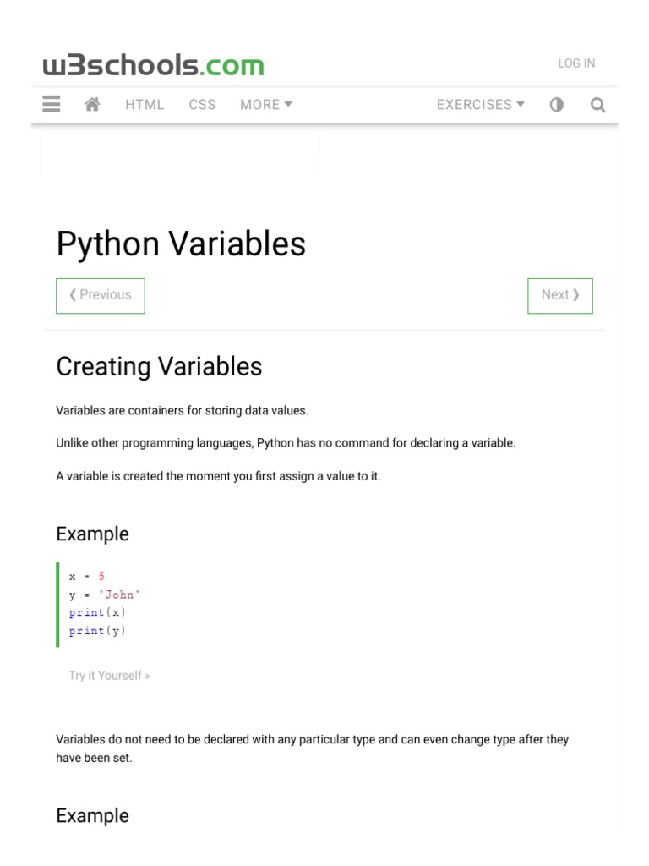Go to the home icon

[x=93, y=105]
